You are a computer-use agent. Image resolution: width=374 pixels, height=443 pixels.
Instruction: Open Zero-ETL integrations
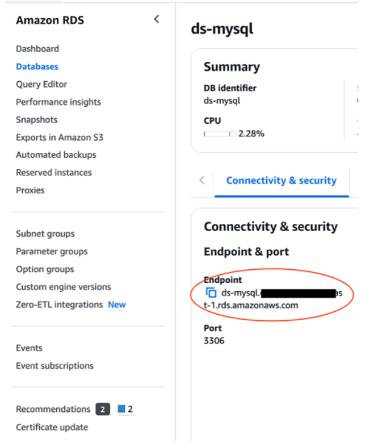pos(60,305)
